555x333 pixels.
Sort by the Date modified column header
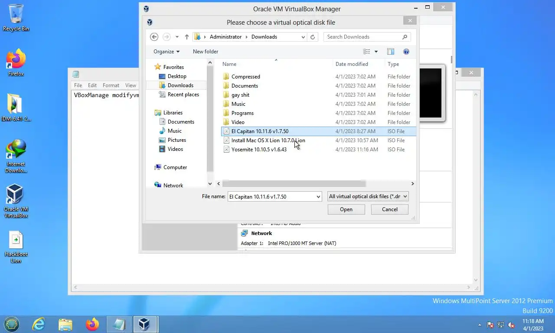coord(358,64)
